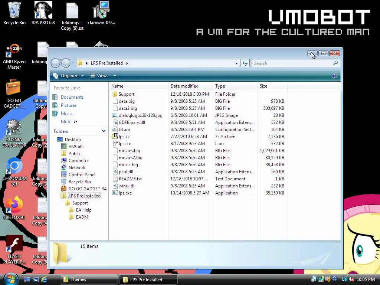Select the clamwin installer desktop icon
Screen dimensions: 380x285
[x=101, y=13]
